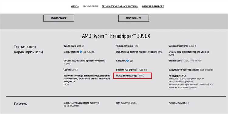The image size is (228, 114).
Task: Select the До 4.3GHz max frequency value
Action: coord(89,52)
